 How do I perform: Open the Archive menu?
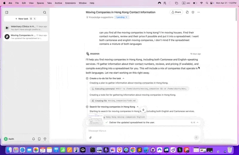(x=59, y=3)
